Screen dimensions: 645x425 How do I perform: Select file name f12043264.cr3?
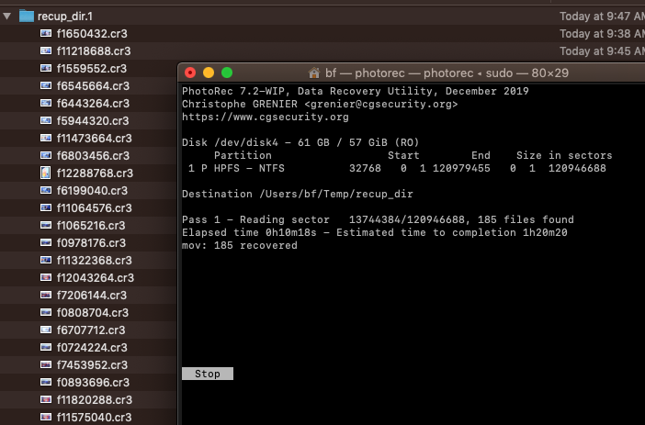tap(96, 278)
